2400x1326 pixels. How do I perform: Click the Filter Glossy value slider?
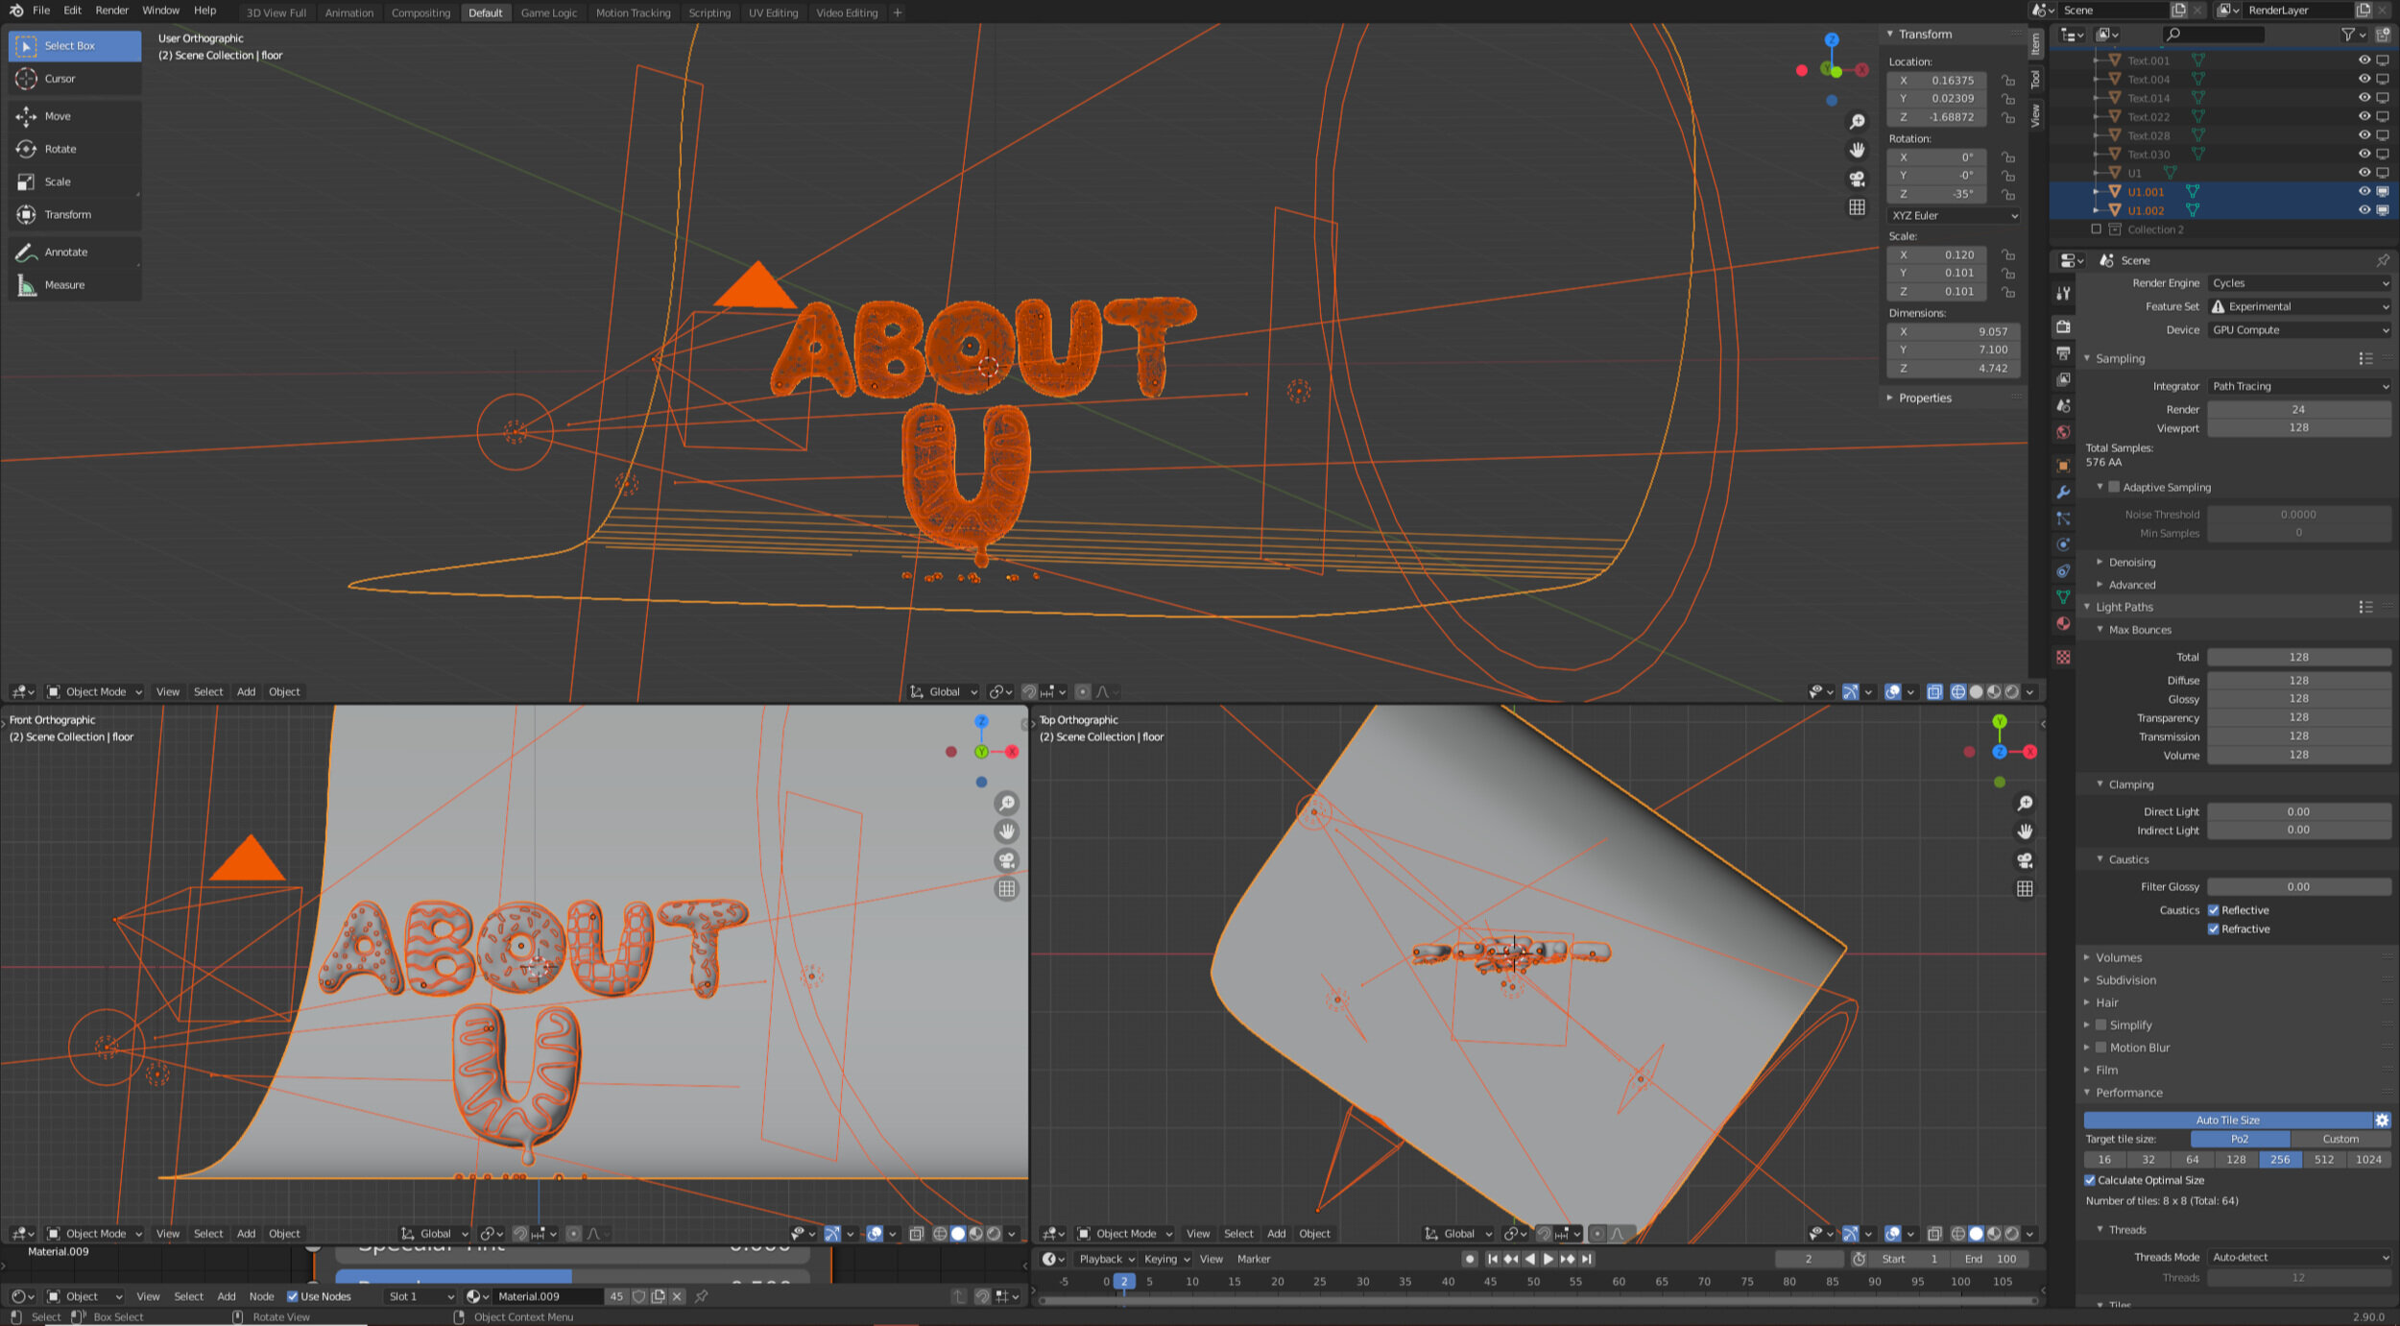2298,887
